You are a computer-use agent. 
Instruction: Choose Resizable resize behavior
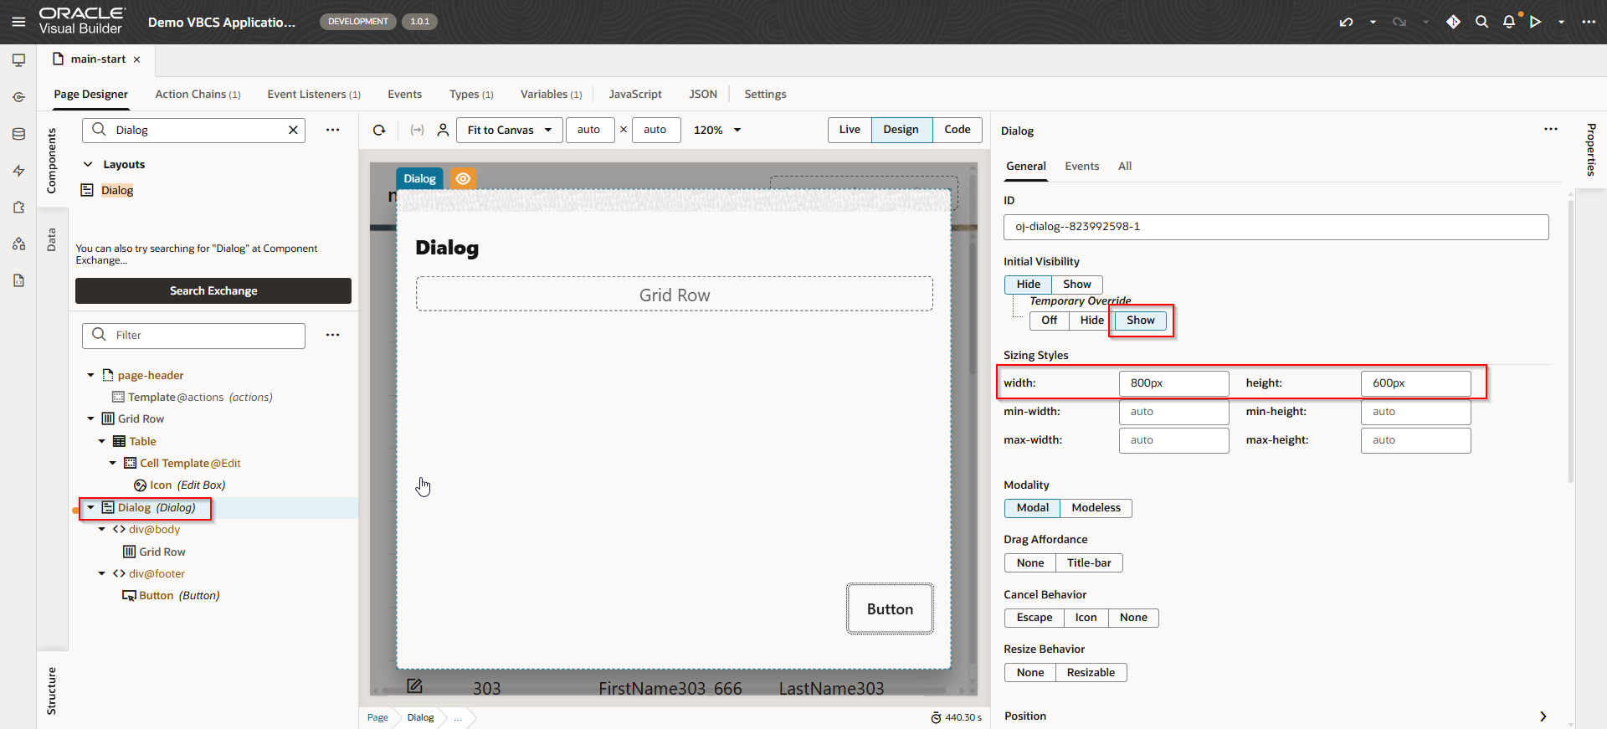pos(1090,673)
